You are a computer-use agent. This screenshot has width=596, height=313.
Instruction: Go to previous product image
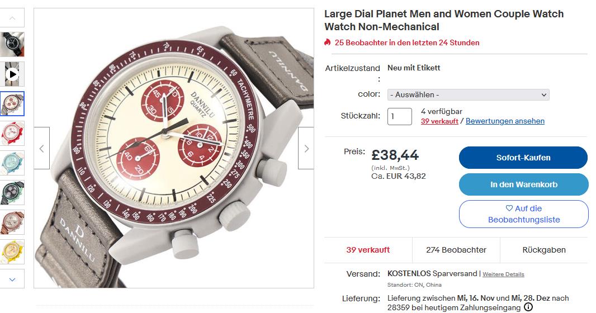[42, 148]
